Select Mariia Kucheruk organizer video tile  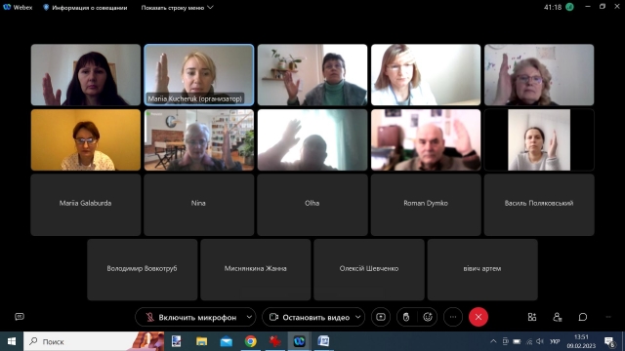click(199, 75)
